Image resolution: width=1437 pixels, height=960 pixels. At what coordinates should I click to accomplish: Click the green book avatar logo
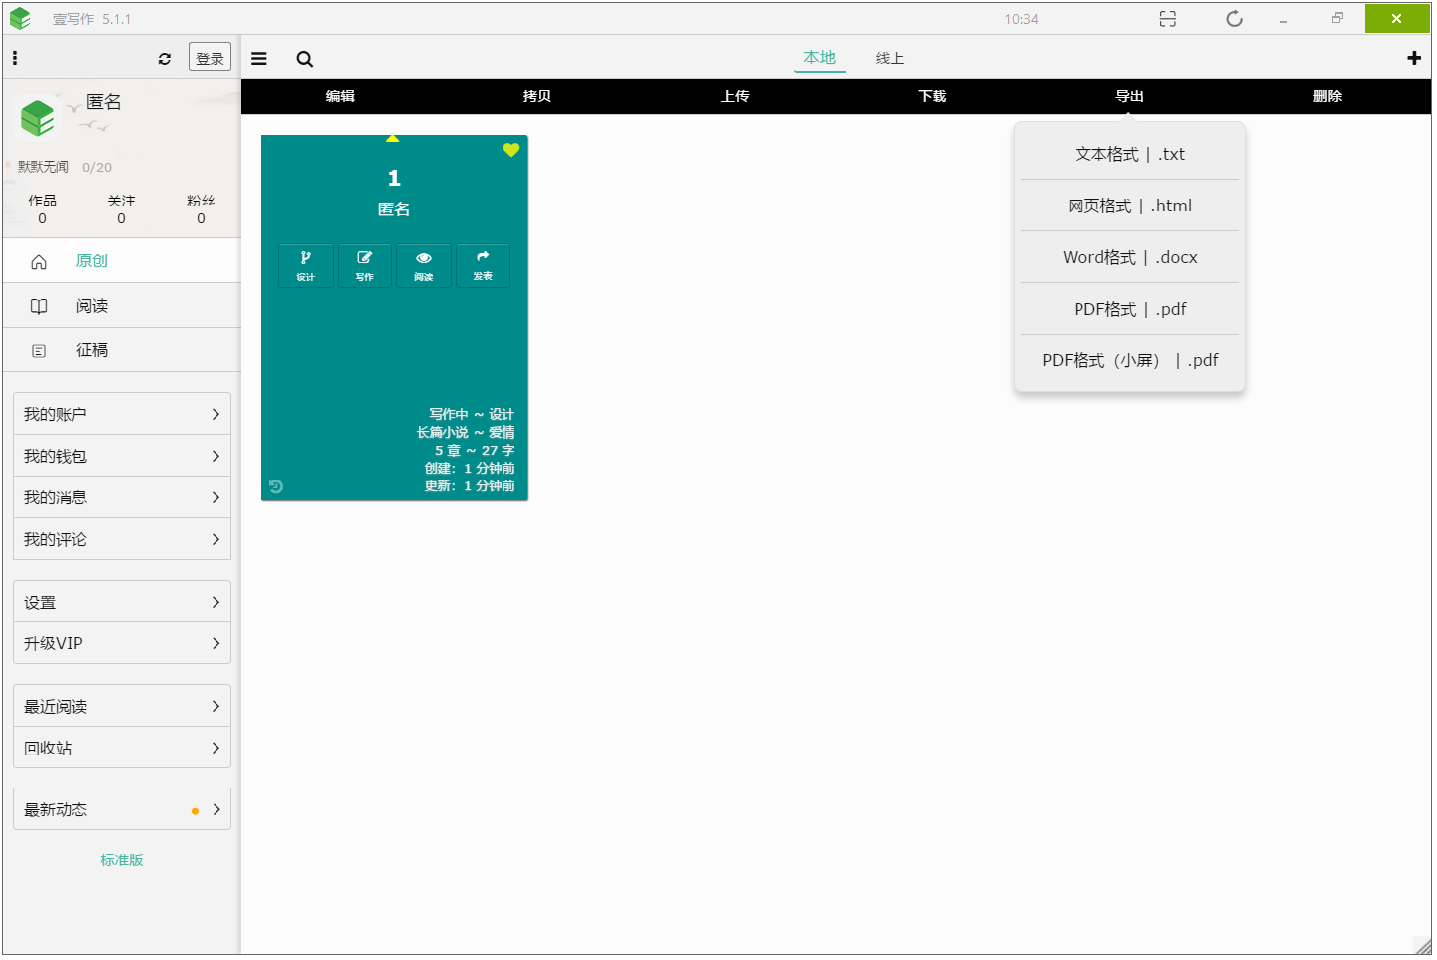38,118
